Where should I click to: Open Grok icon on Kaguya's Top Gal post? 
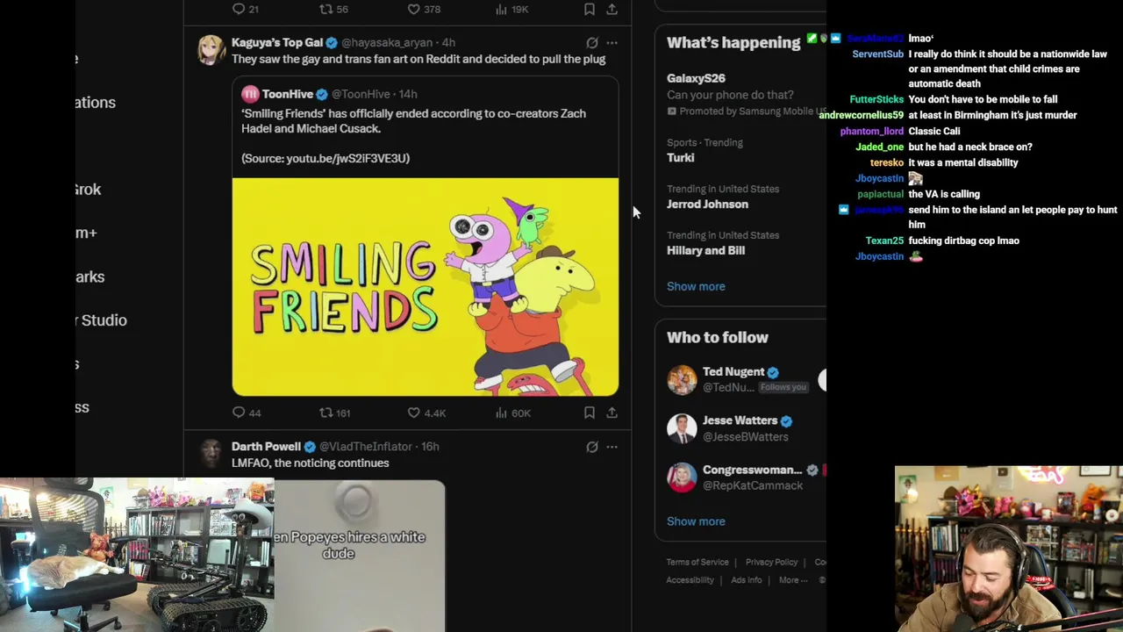click(x=592, y=42)
